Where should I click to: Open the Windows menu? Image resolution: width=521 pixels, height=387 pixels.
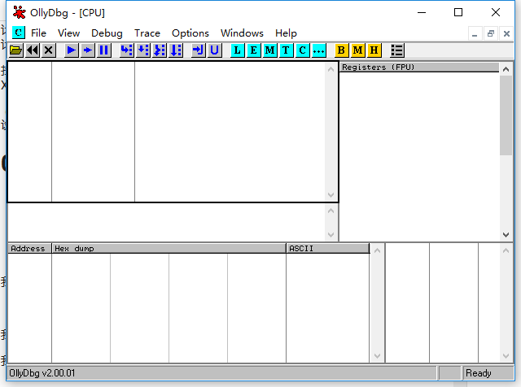coord(242,33)
